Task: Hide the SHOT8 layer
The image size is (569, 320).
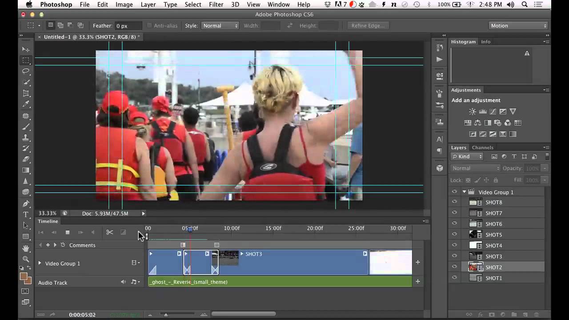Action: tap(454, 202)
